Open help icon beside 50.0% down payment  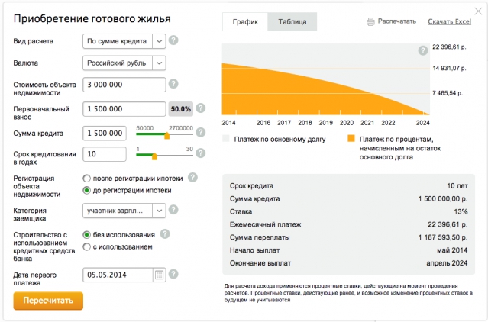pos(201,108)
